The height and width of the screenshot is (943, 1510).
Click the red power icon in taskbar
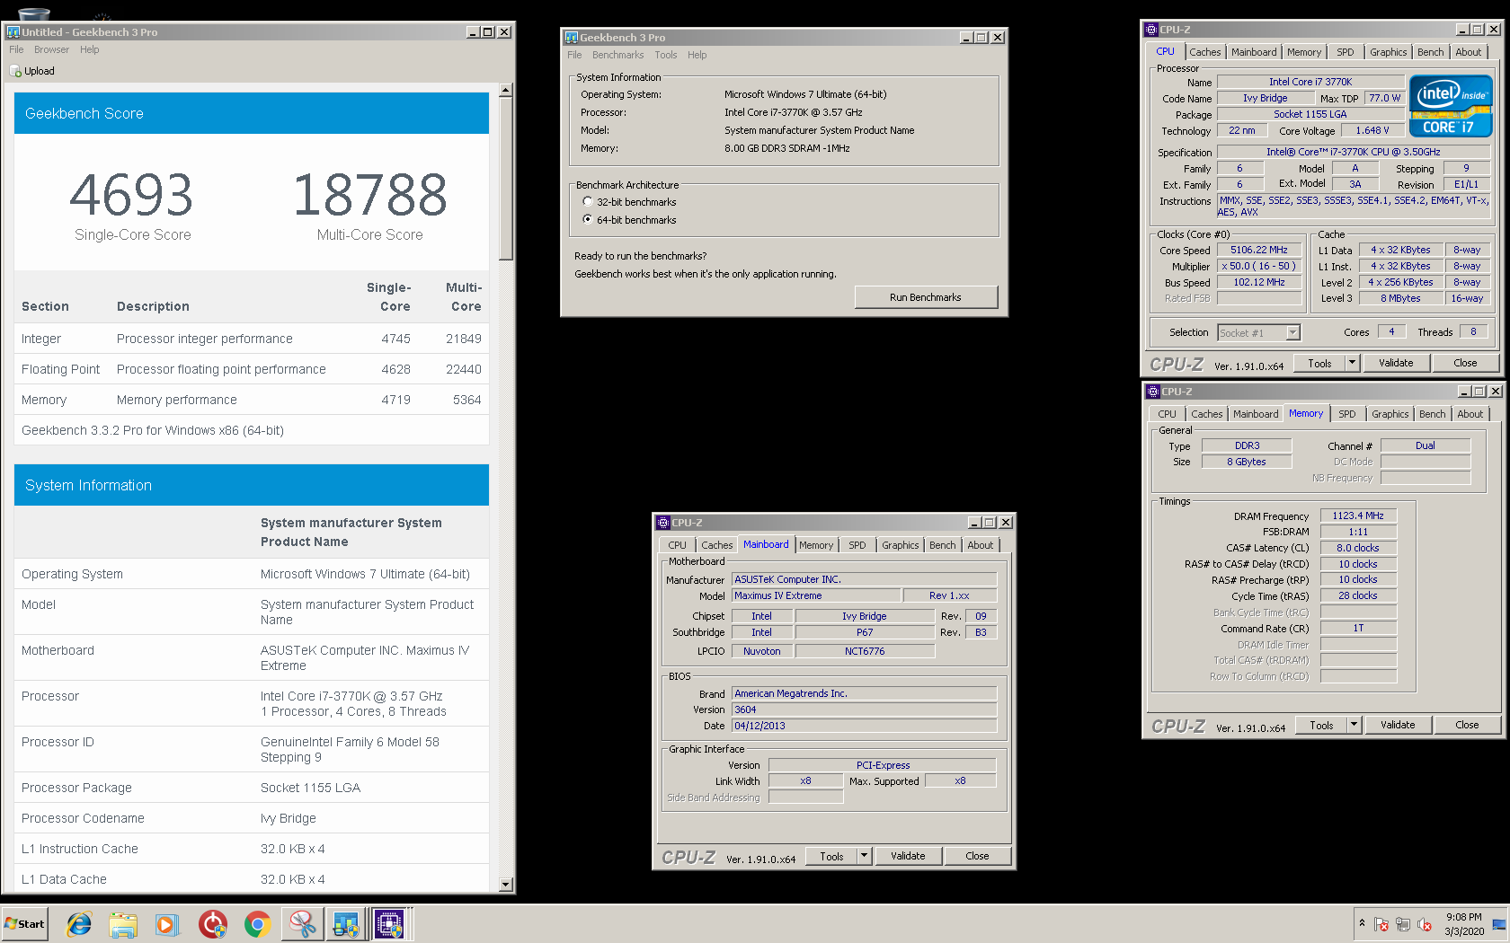tap(213, 923)
